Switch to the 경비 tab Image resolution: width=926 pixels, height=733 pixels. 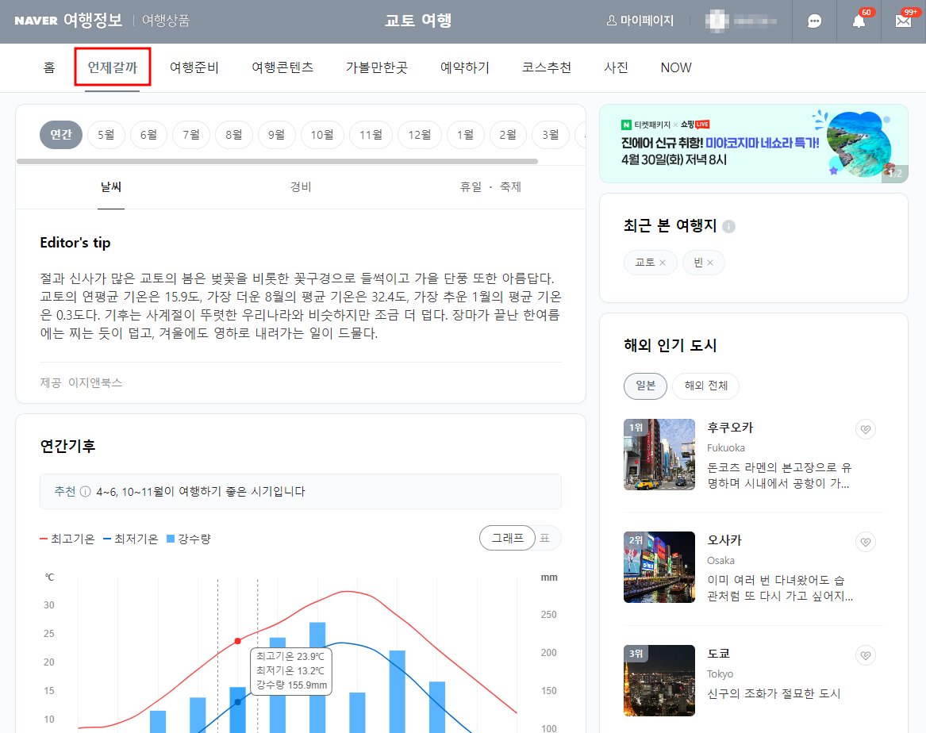[301, 186]
